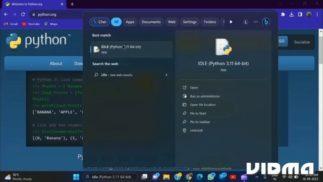The height and width of the screenshot is (182, 323).
Task: Open the IDLE (Python 3.11 64-bit) best match result
Action: (131, 50)
